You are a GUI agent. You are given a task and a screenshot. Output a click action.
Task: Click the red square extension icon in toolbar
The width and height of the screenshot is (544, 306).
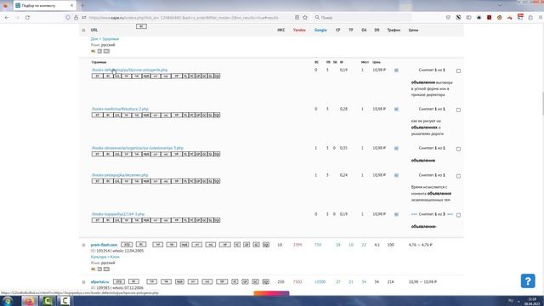(x=490, y=17)
